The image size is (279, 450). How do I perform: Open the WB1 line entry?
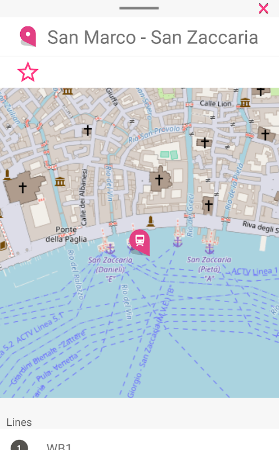(x=139, y=444)
